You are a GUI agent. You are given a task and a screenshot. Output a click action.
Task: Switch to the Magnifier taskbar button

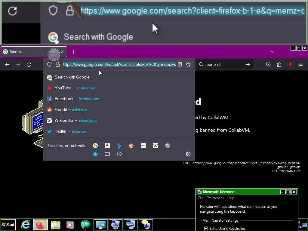pos(116,224)
